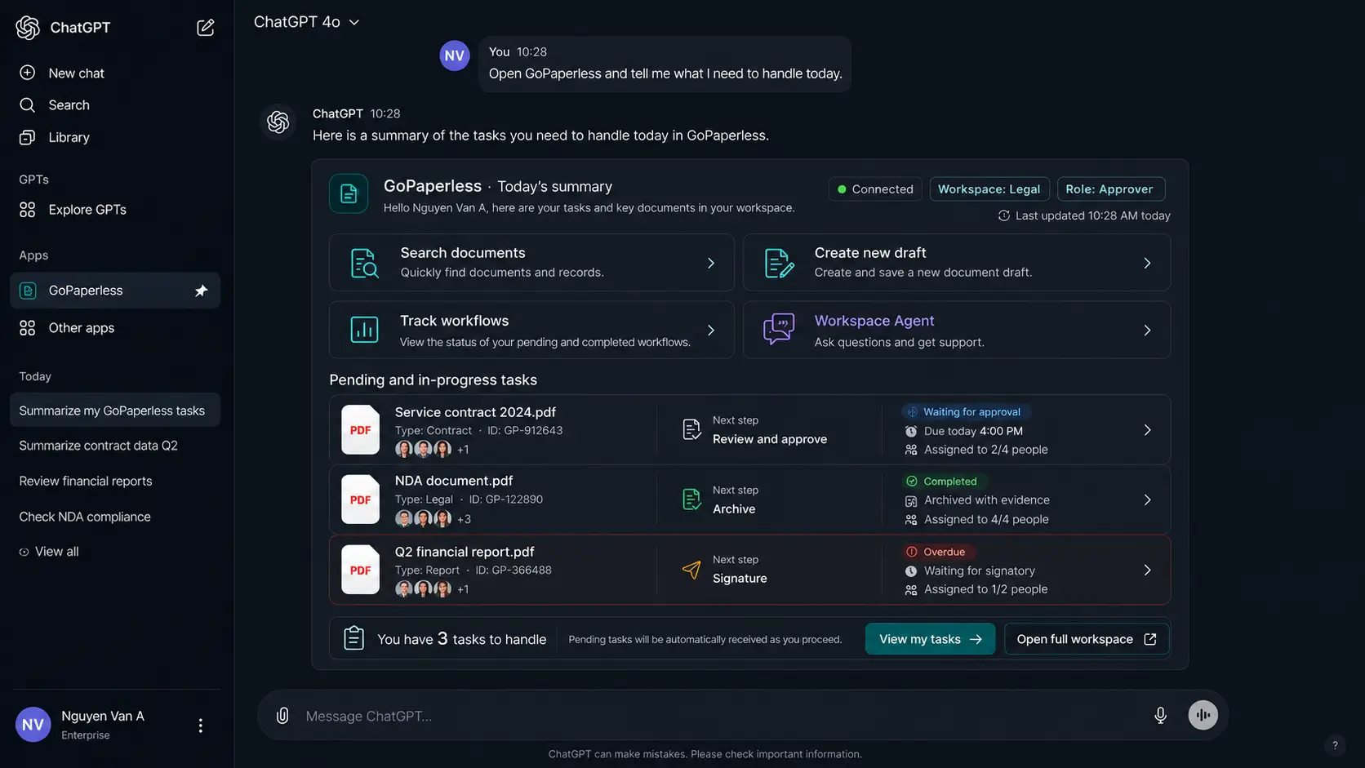Click the Track workflows chart icon
This screenshot has height=768, width=1365.
point(364,330)
